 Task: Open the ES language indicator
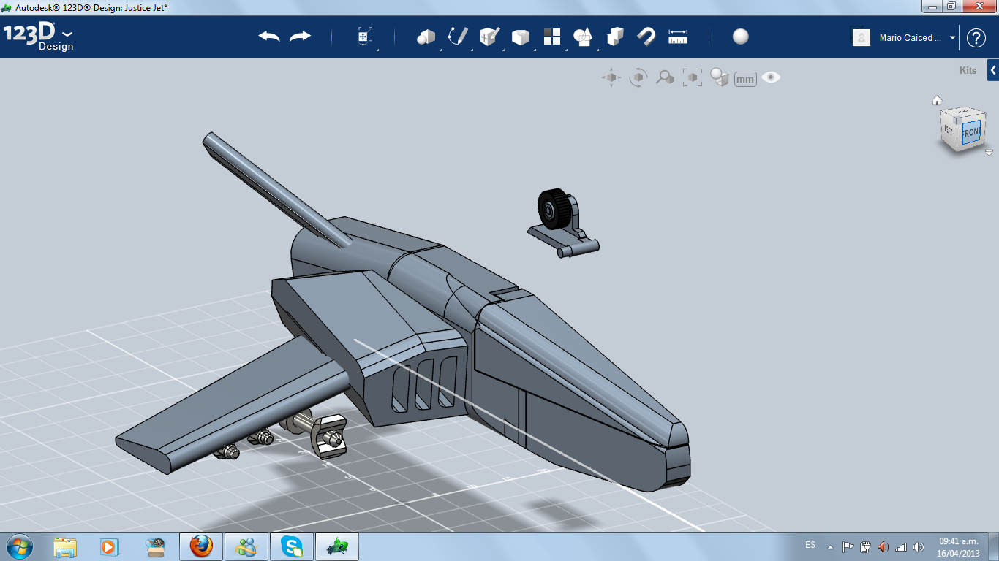(x=810, y=545)
